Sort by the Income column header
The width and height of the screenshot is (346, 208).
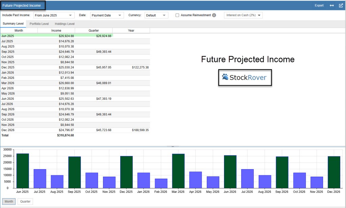(56, 30)
